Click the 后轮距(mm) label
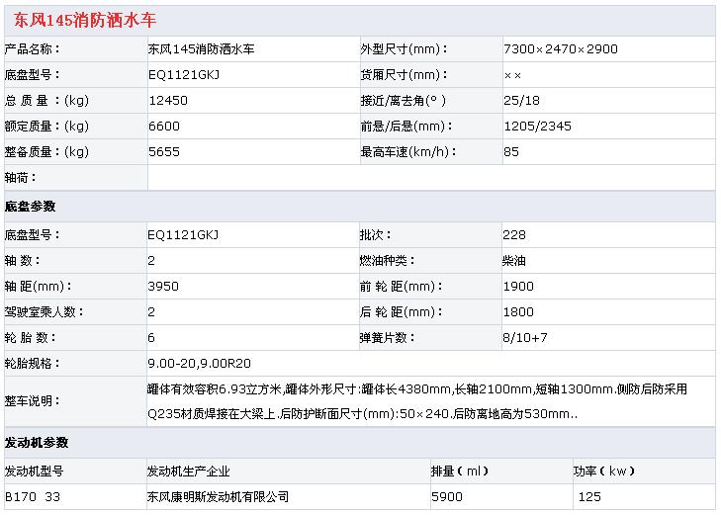The height and width of the screenshot is (515, 721). point(401,312)
